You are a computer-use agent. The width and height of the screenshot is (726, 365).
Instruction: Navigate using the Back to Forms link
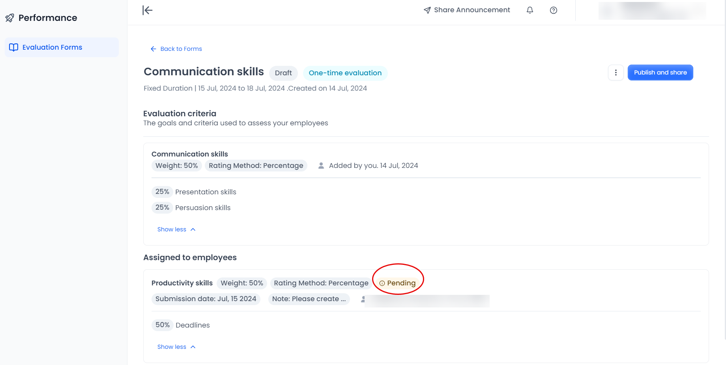[x=176, y=48]
